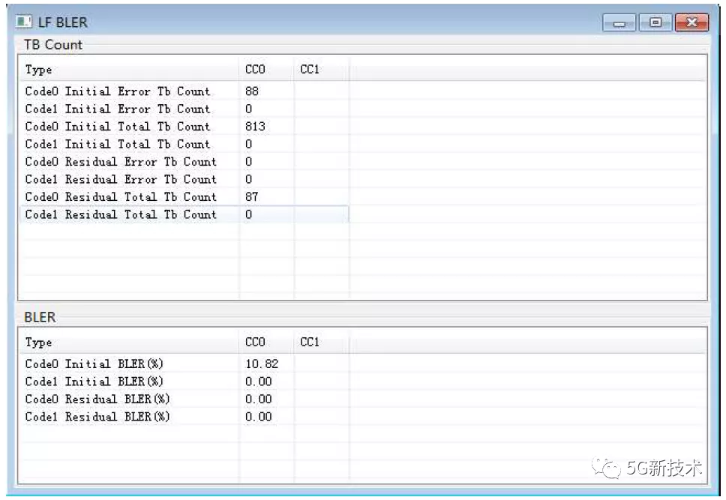726x500 pixels.
Task: Click the 0.00 value for Code1 Initial BLER
Action: click(x=258, y=382)
